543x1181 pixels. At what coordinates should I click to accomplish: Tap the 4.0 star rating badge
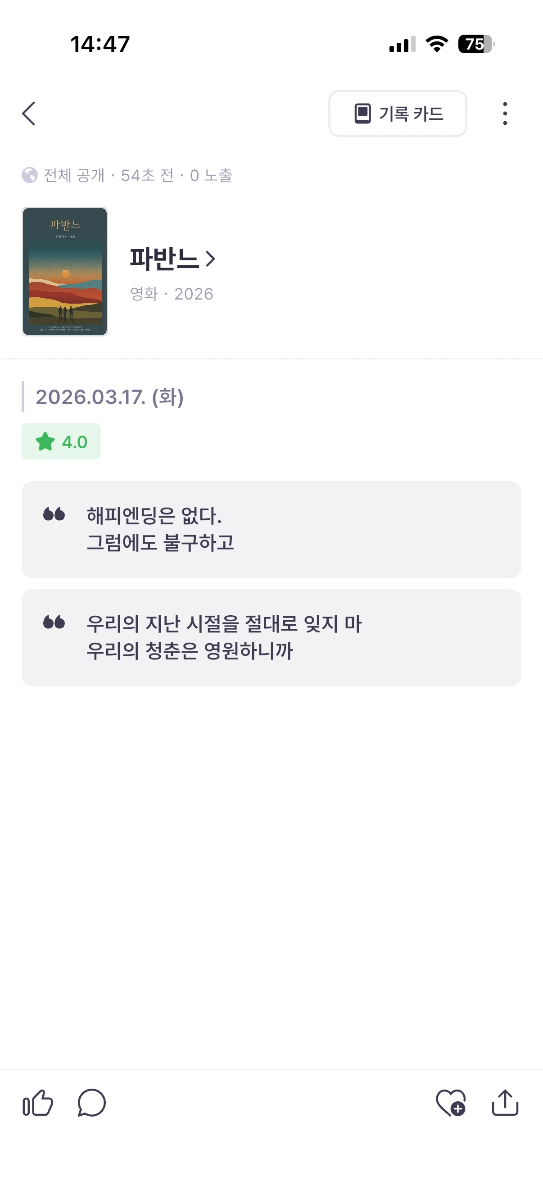click(x=61, y=441)
